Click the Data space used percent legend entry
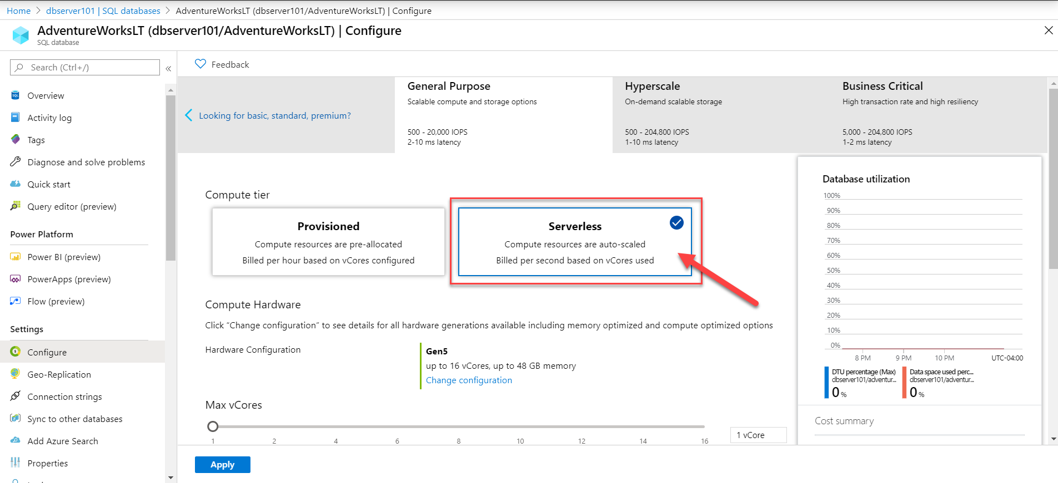 [x=939, y=383]
